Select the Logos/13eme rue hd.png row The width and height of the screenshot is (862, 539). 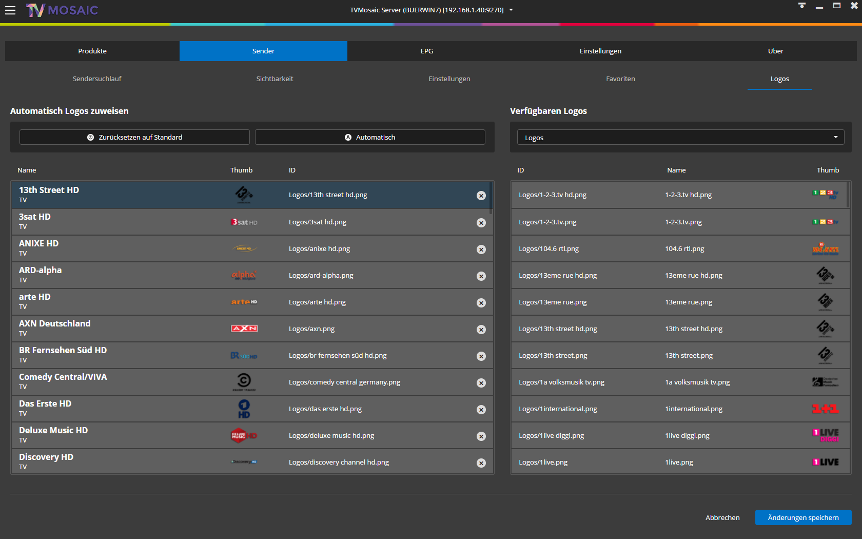[680, 275]
